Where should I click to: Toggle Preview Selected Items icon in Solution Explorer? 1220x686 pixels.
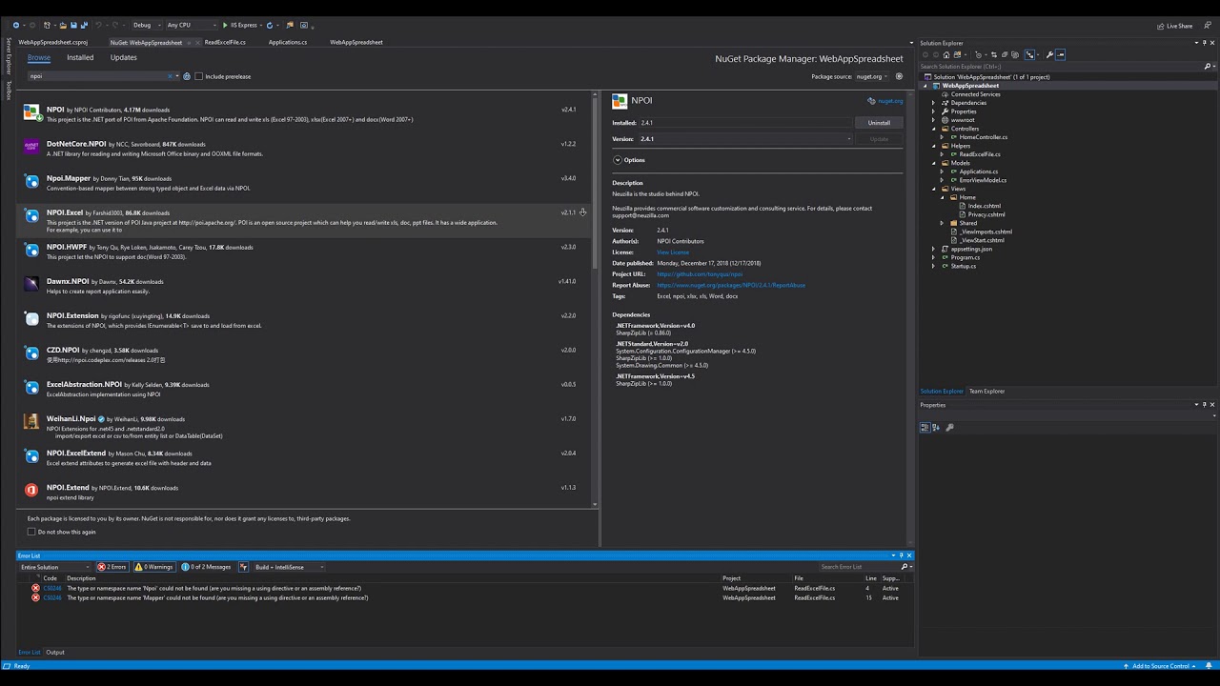click(x=1060, y=54)
